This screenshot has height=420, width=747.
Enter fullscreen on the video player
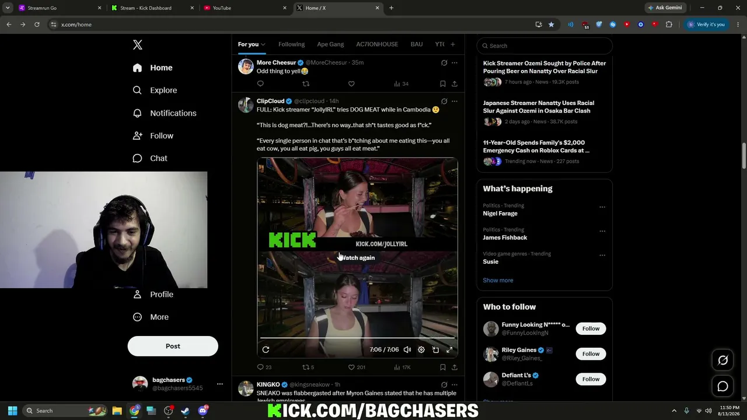[449, 349]
